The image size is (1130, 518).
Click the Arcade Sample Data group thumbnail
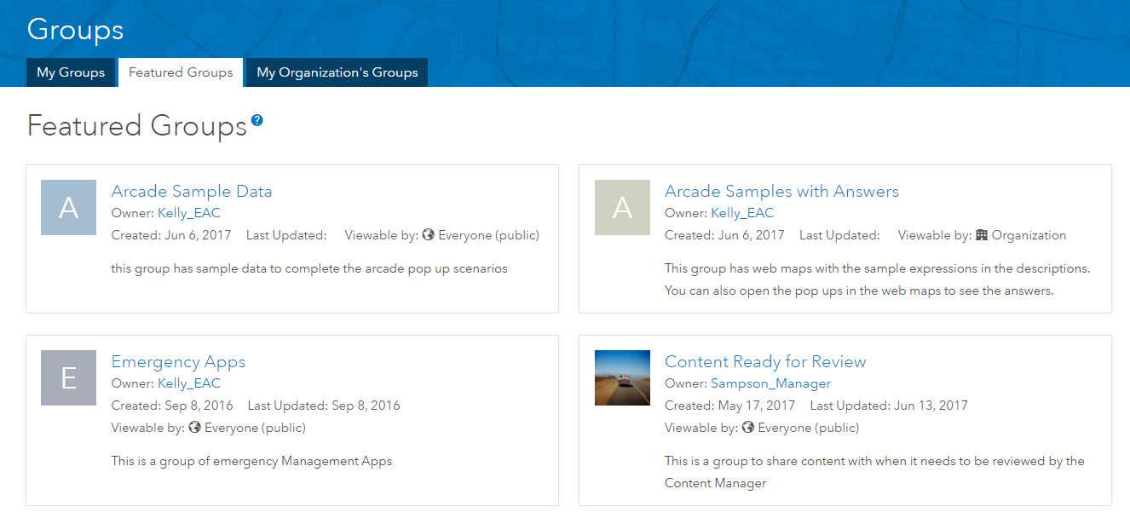click(x=68, y=207)
